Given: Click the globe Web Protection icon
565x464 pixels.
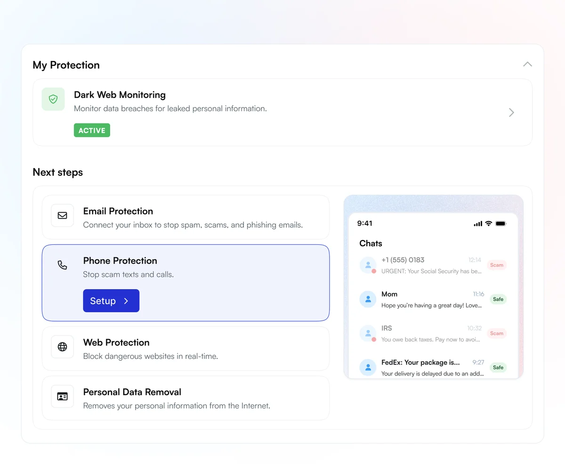Looking at the screenshot, I should (x=62, y=347).
